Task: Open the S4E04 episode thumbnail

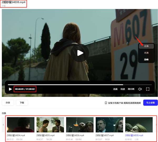Action: (x=21, y=125)
